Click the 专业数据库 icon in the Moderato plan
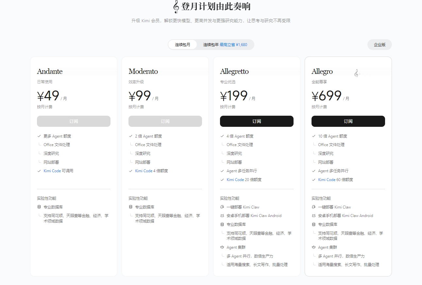422x285 pixels. click(131, 207)
